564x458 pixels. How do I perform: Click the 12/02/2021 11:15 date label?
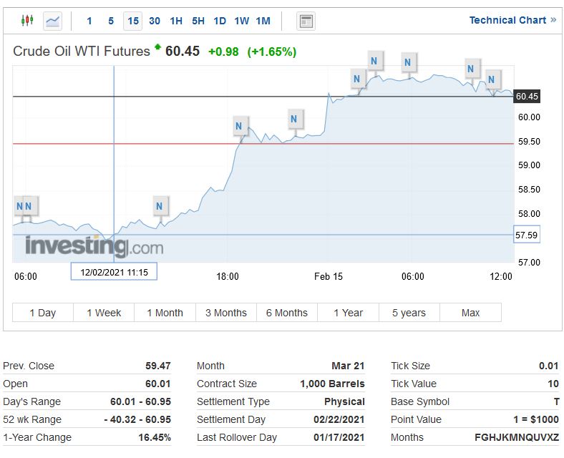[114, 272]
